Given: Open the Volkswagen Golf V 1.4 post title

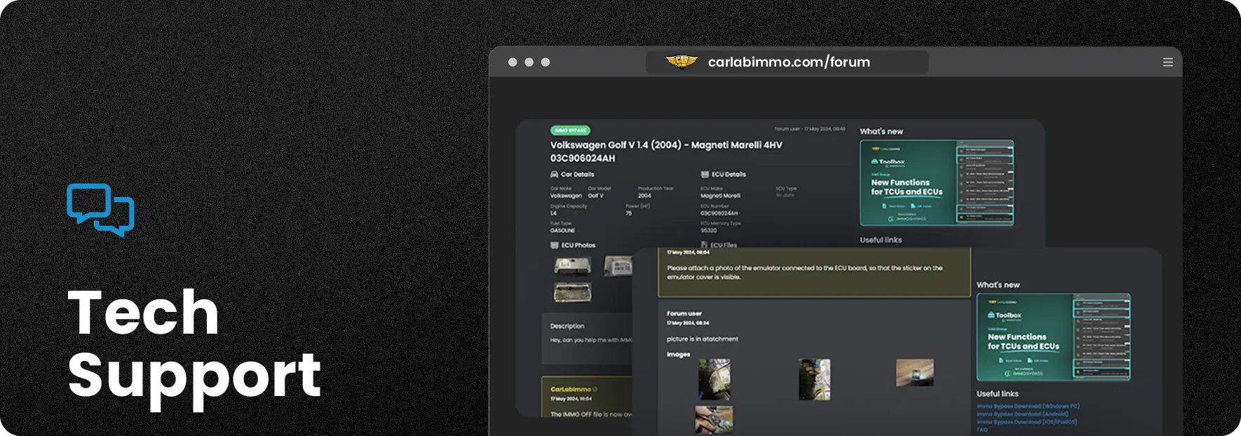Looking at the screenshot, I should [666, 151].
